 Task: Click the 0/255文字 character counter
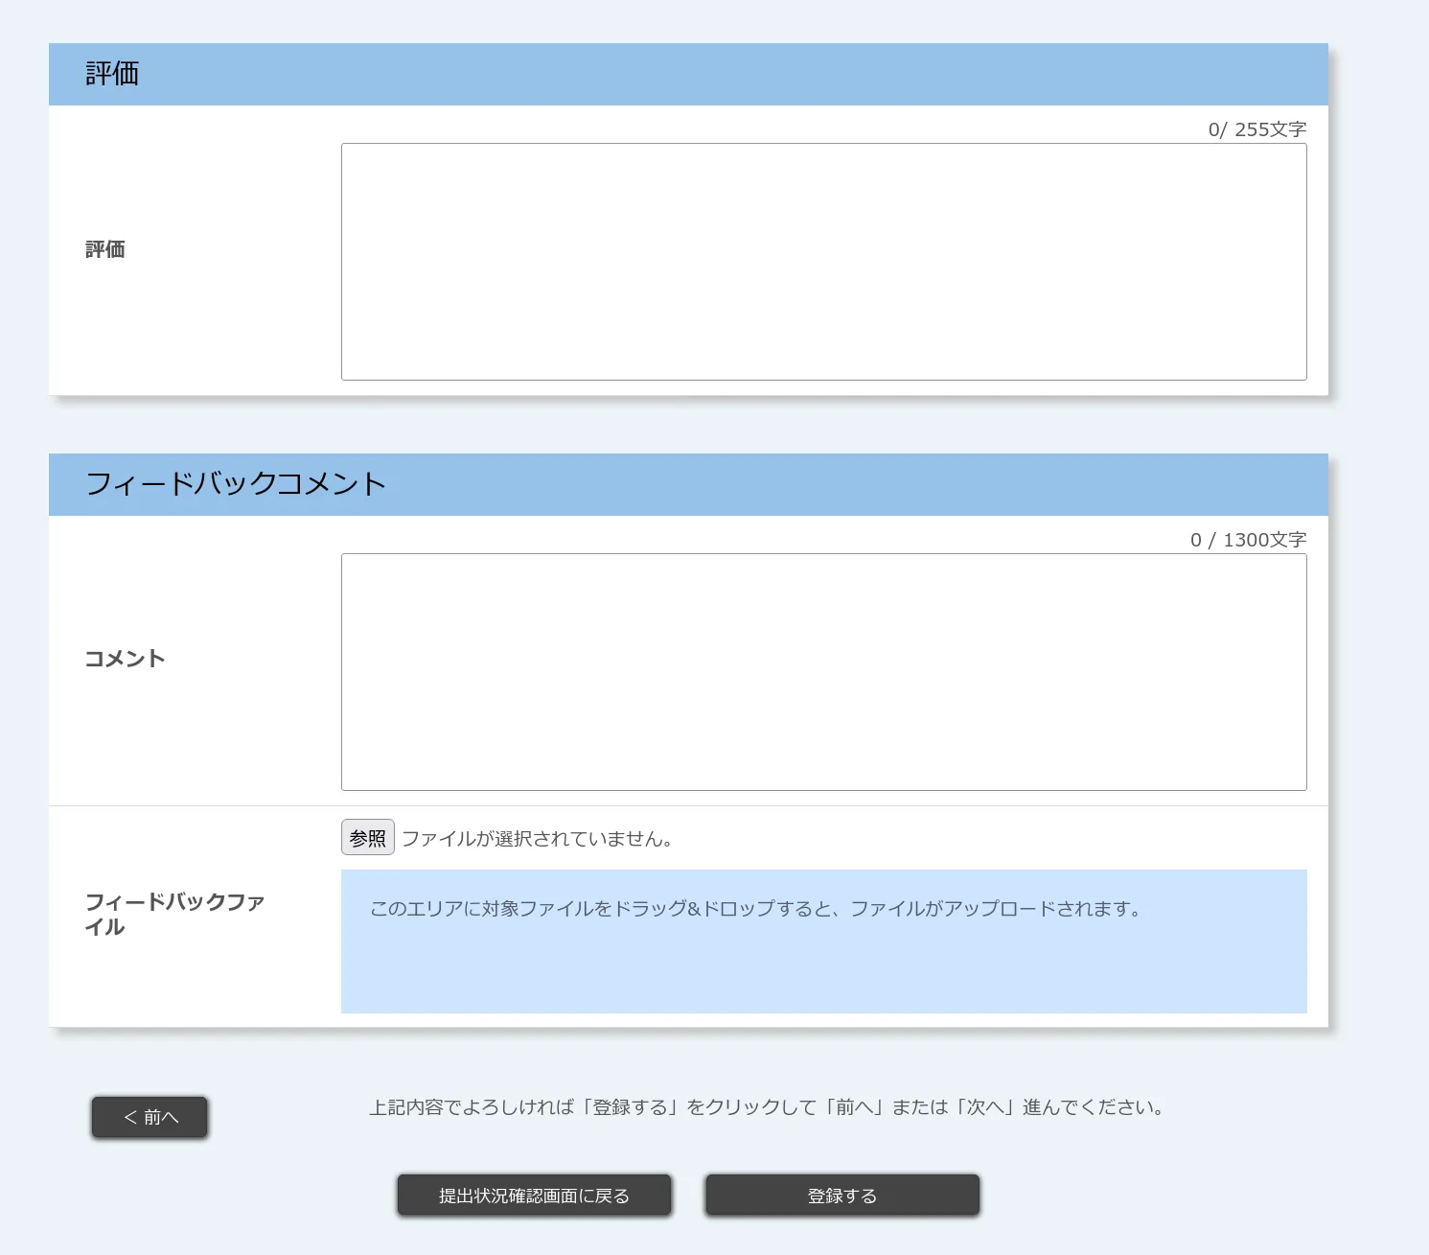tap(1258, 128)
